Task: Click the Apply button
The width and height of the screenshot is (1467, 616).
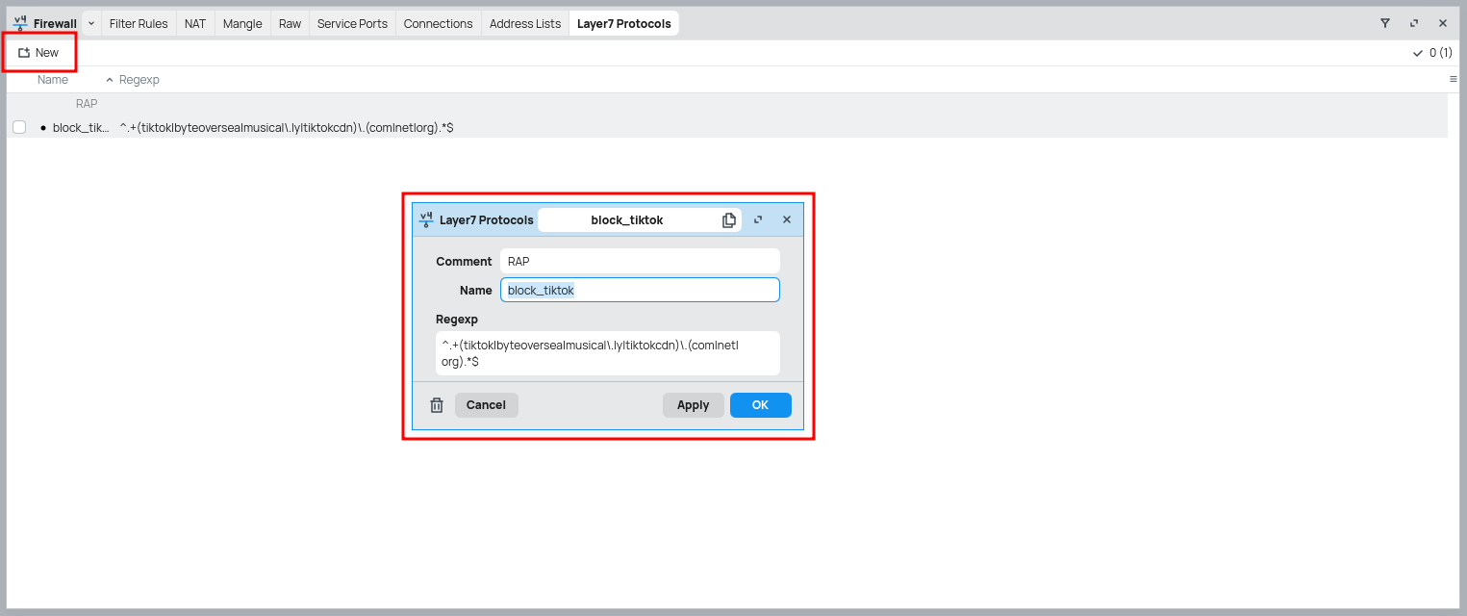Action: click(693, 405)
